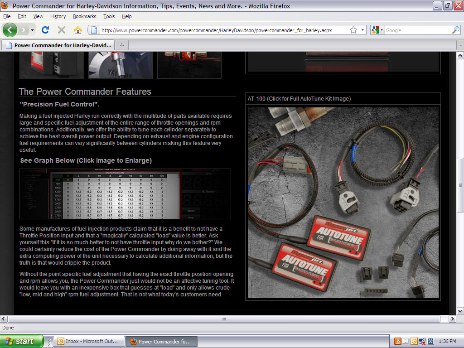
Task: Go back using the green Back arrow
Action: tap(10, 30)
